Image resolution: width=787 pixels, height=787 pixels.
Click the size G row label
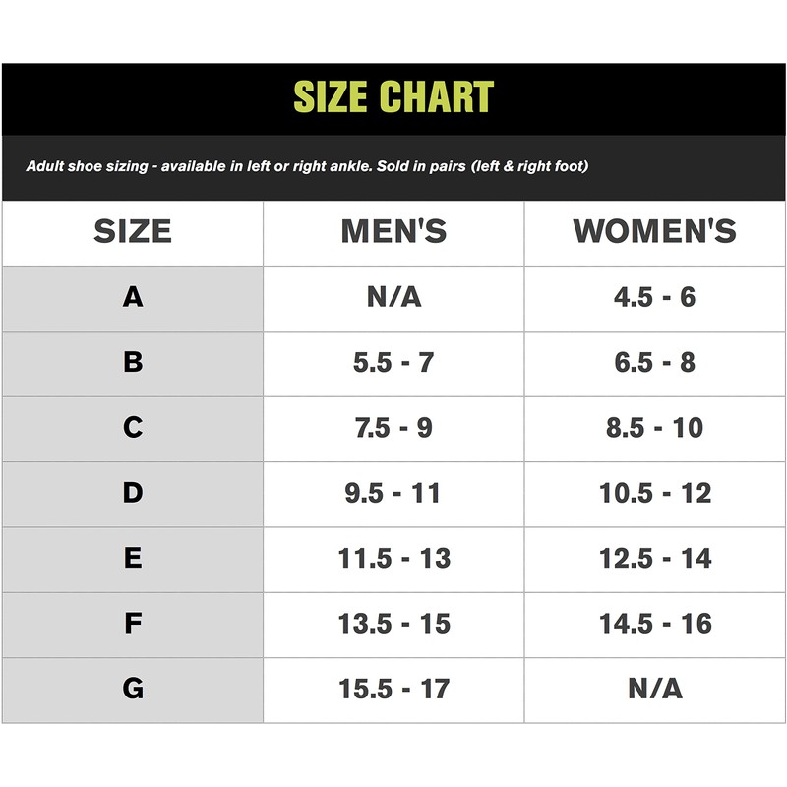[133, 689]
